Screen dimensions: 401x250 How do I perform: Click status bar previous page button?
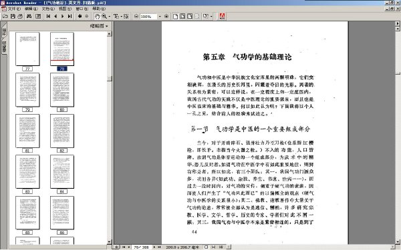pos(128,247)
